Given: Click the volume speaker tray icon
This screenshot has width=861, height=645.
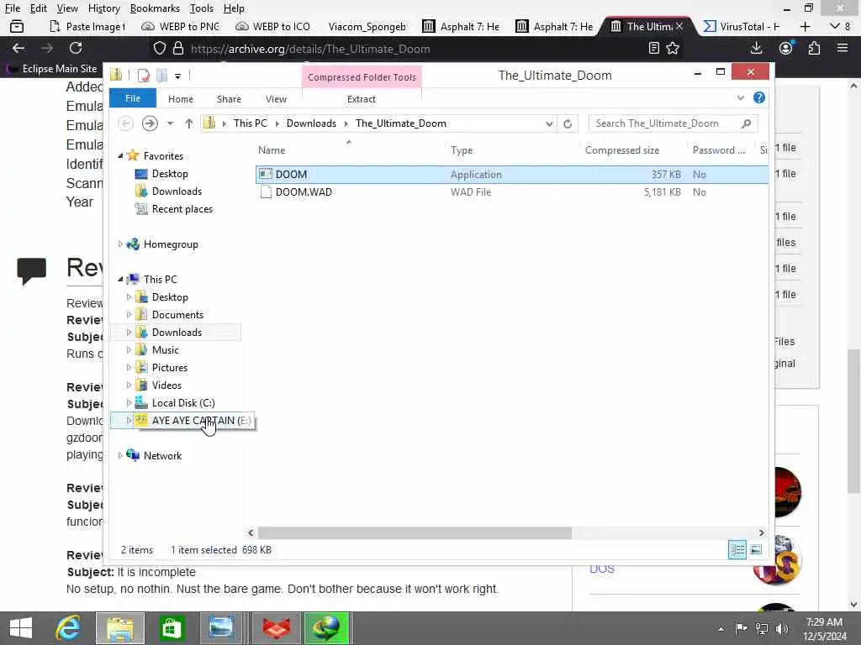Looking at the screenshot, I should pos(781,628).
